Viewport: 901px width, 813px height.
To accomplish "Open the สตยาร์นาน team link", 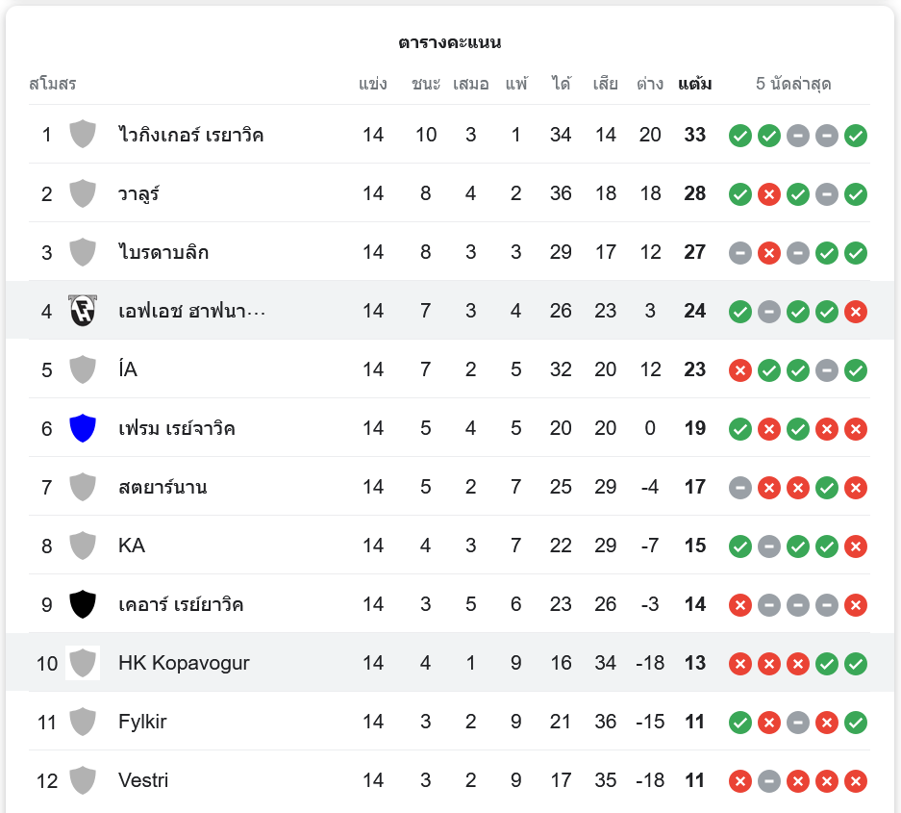I will (x=163, y=487).
